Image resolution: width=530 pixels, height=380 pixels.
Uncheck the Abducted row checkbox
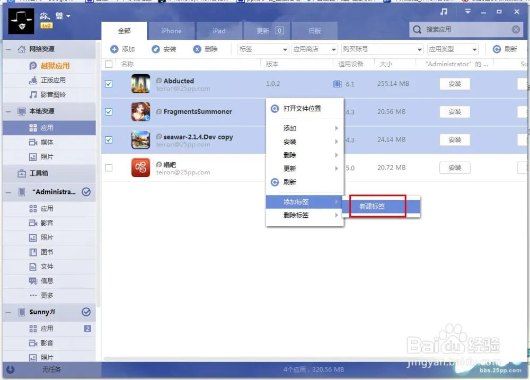pyautogui.click(x=109, y=84)
